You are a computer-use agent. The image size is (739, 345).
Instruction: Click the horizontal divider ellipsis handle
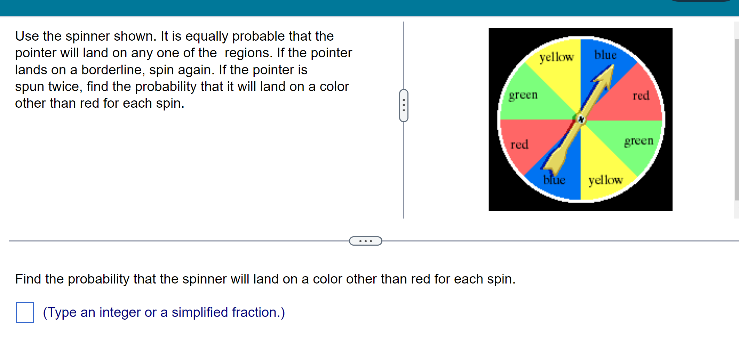tap(365, 241)
